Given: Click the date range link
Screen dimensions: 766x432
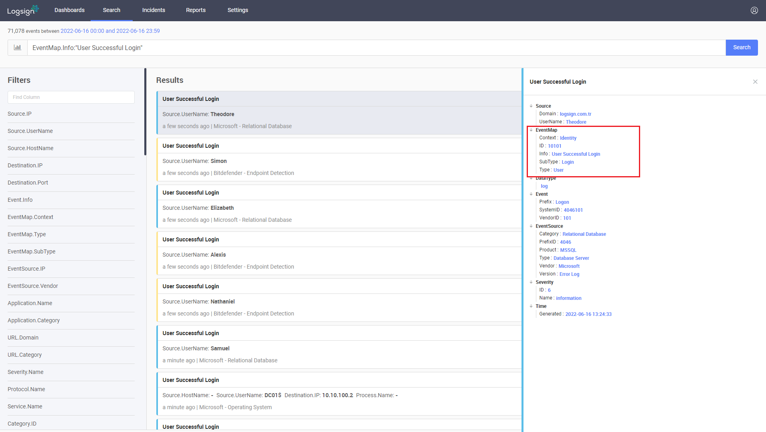Looking at the screenshot, I should click(x=110, y=31).
